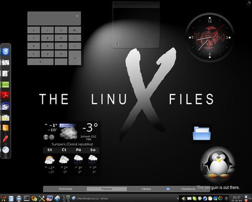Screen dimensions: 252x202
Task: Click the current temperature -3° in weather widget
Action: tap(90, 127)
